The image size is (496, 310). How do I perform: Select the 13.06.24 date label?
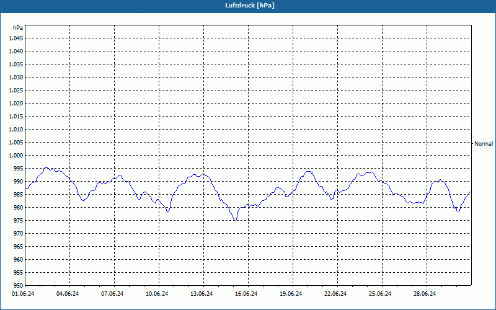point(201,294)
